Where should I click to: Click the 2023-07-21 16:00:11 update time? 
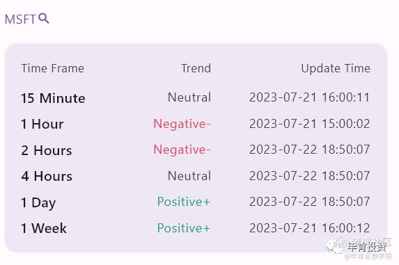point(309,97)
